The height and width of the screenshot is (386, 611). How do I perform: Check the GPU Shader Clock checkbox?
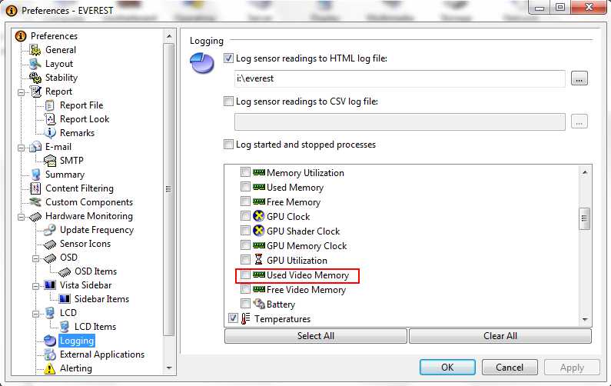pyautogui.click(x=245, y=231)
